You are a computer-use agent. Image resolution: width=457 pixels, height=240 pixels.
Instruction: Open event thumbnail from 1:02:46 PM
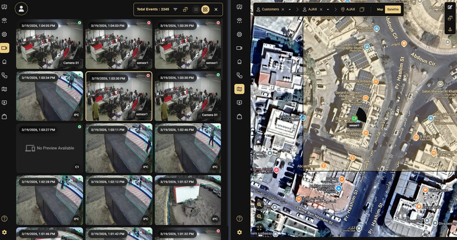[x=188, y=148]
